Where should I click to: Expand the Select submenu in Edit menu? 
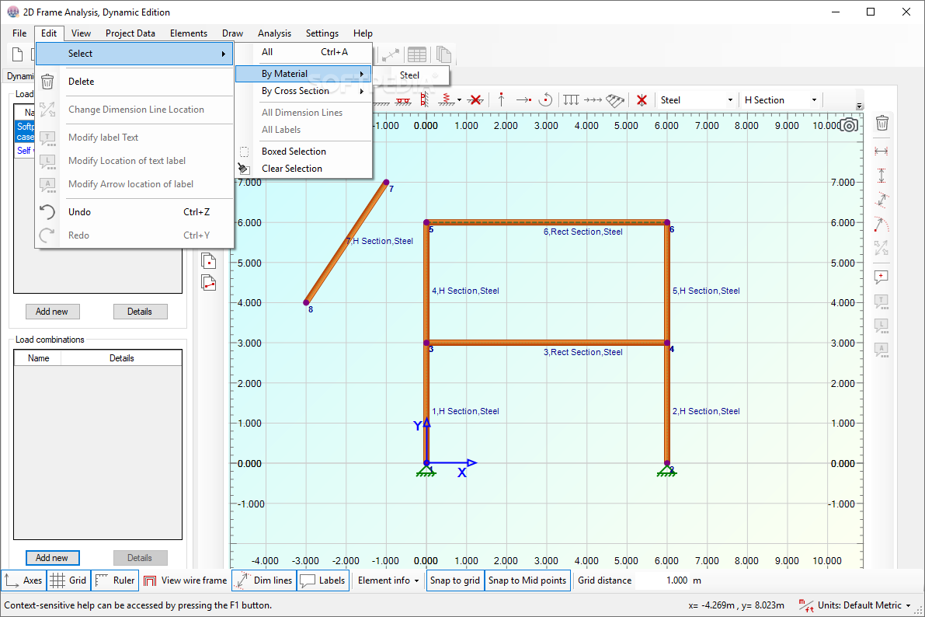click(x=134, y=54)
